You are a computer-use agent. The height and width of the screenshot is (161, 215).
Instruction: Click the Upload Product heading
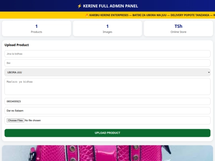(17, 45)
